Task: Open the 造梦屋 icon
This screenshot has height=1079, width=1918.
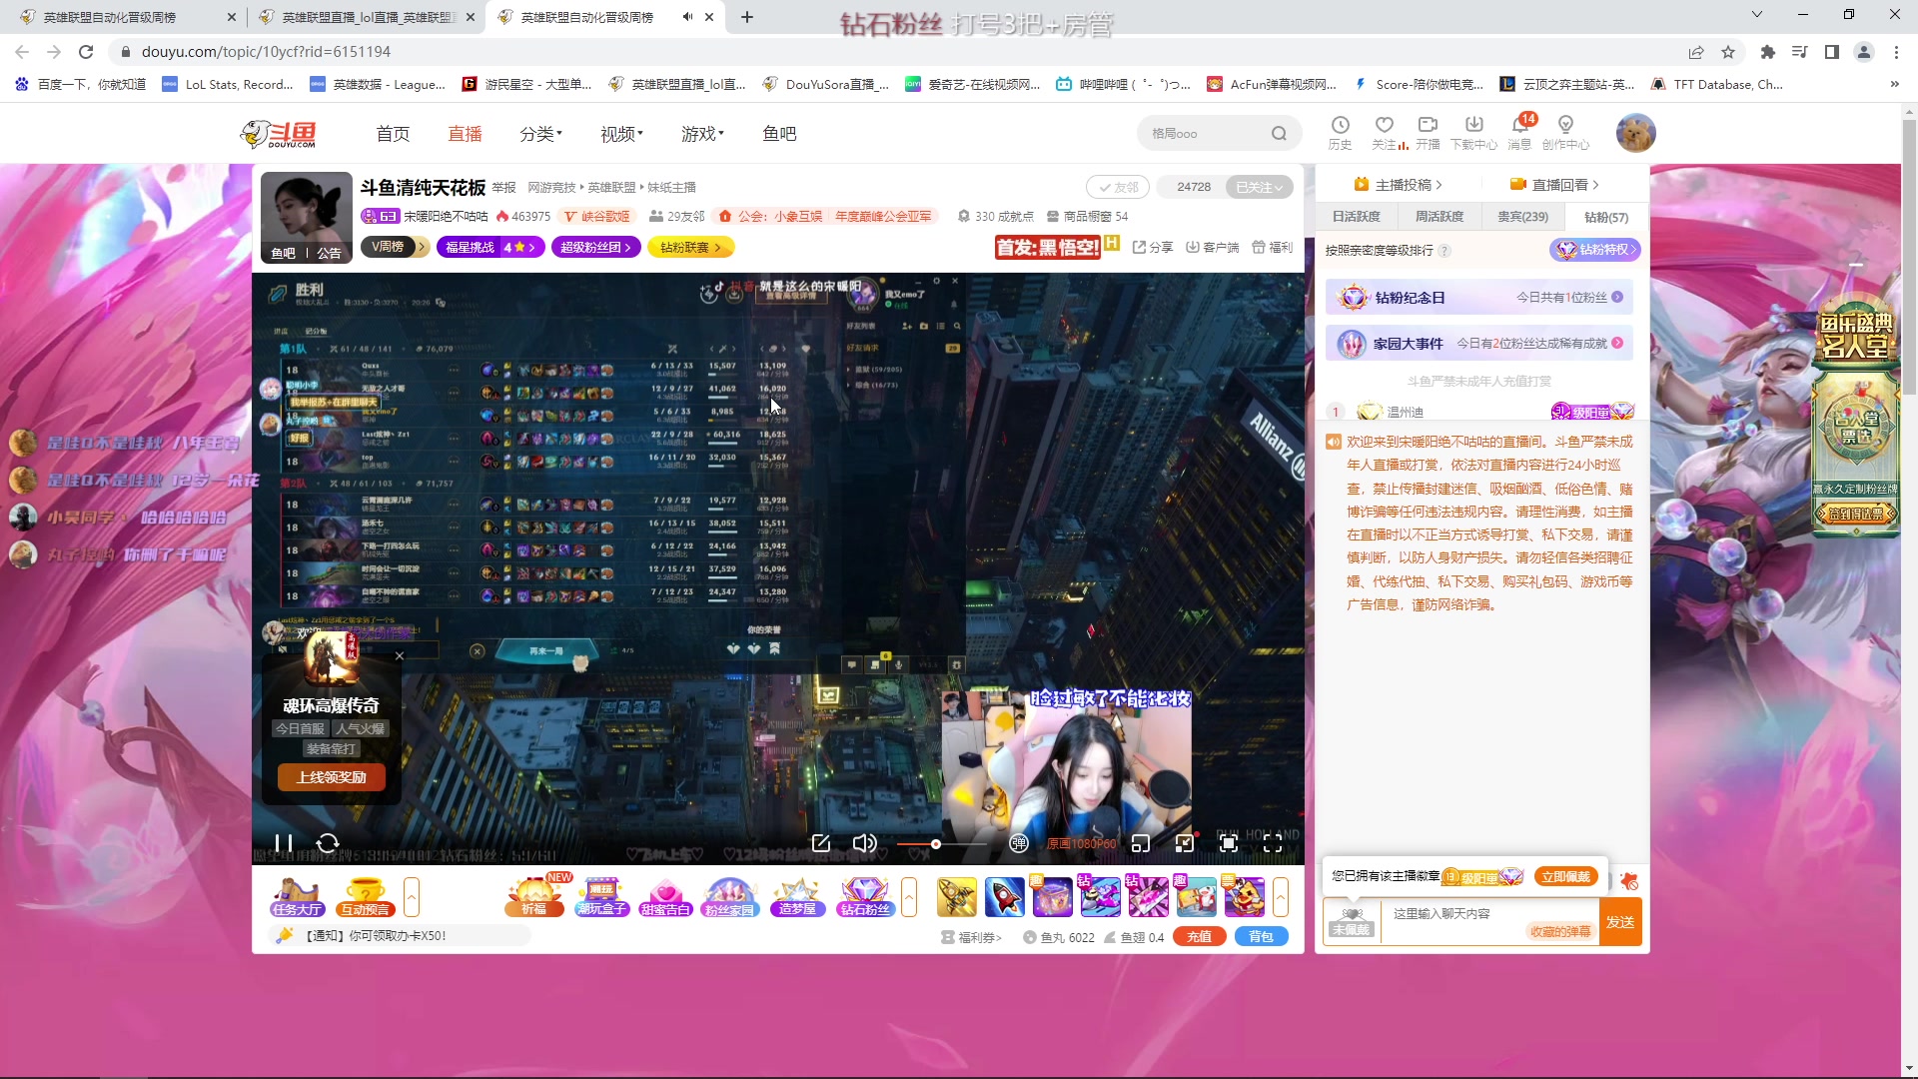Action: (x=797, y=896)
